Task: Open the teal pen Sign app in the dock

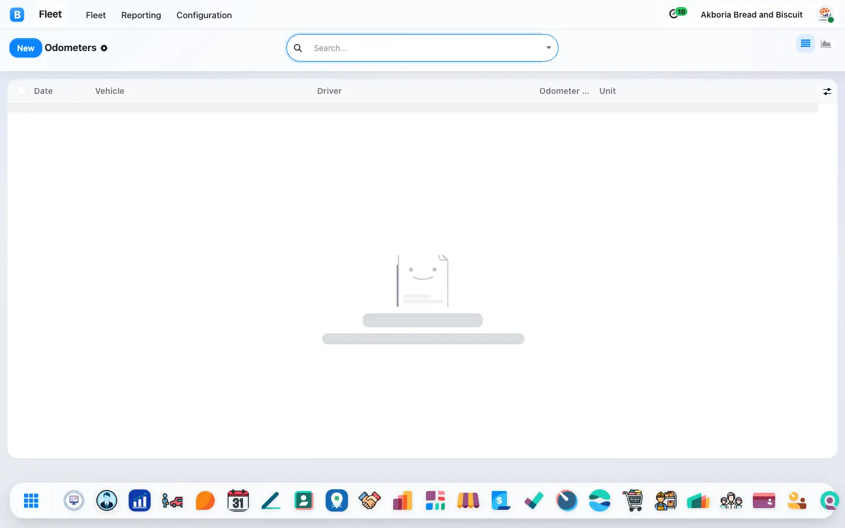Action: click(271, 500)
